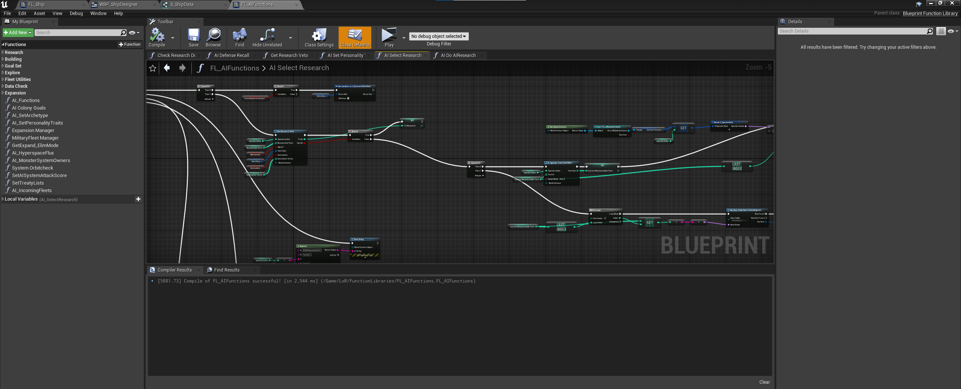Screen dimensions: 961x389
Task: Click Browse icon in toolbar
Action: click(213, 35)
